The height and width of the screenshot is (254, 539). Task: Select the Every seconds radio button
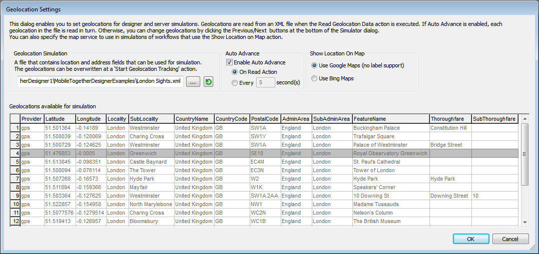(235, 82)
